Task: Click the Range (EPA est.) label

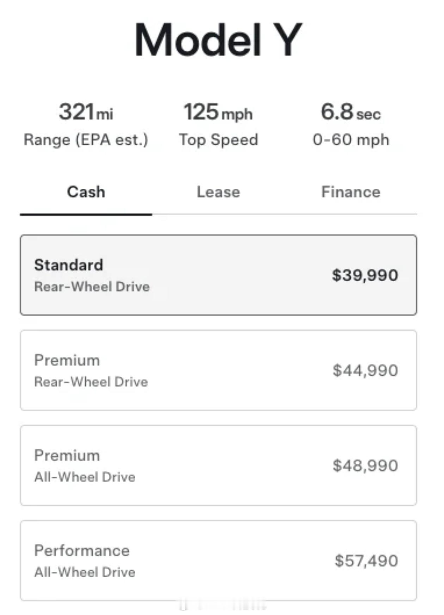Action: [x=86, y=140]
